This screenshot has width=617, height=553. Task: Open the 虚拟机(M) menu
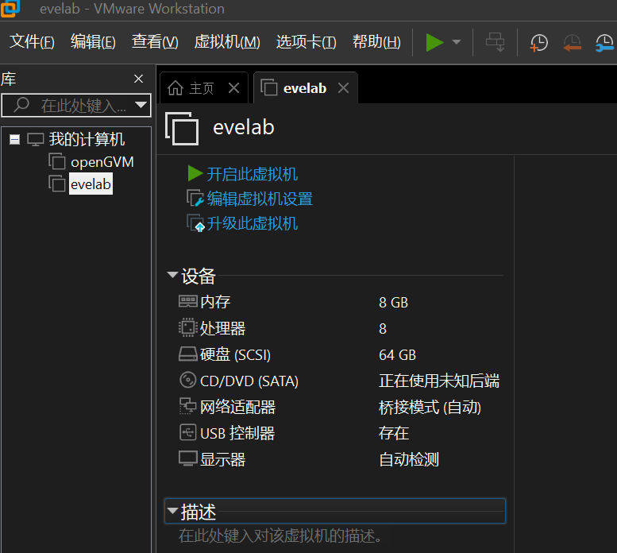(227, 42)
